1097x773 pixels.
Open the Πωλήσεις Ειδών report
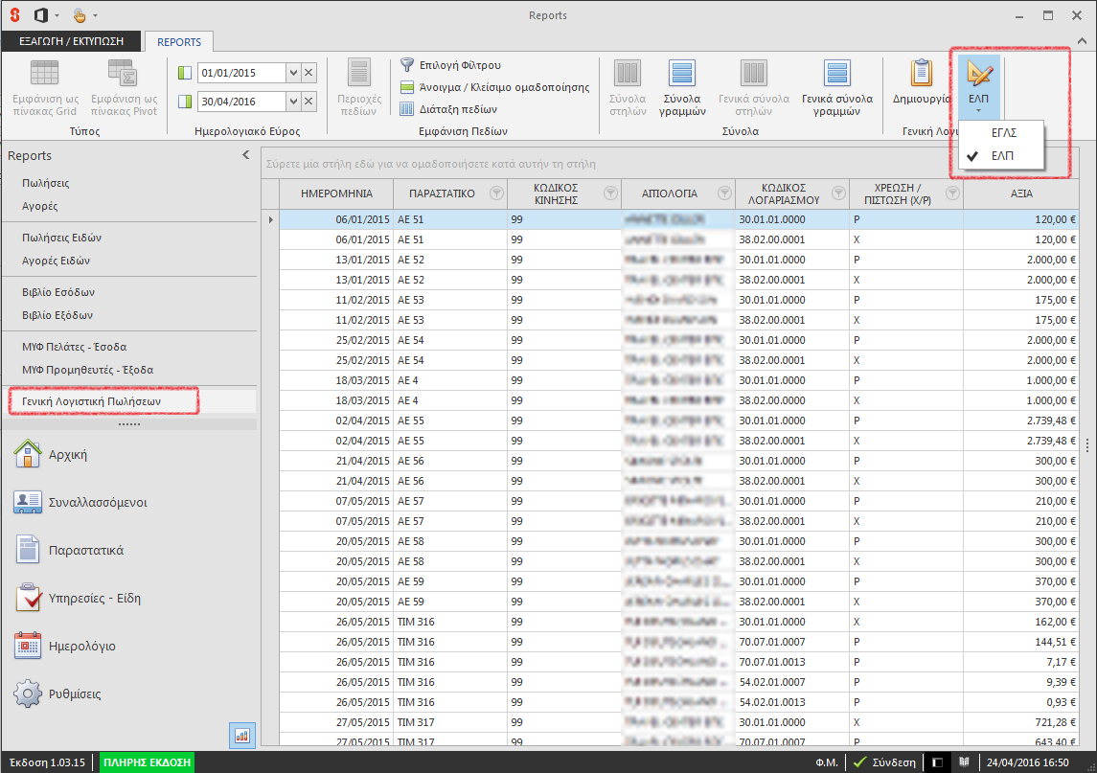click(61, 238)
